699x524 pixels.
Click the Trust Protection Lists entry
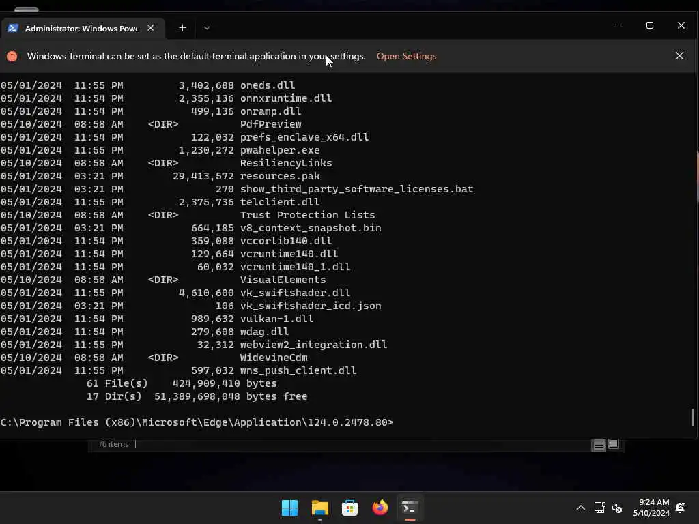pyautogui.click(x=308, y=215)
